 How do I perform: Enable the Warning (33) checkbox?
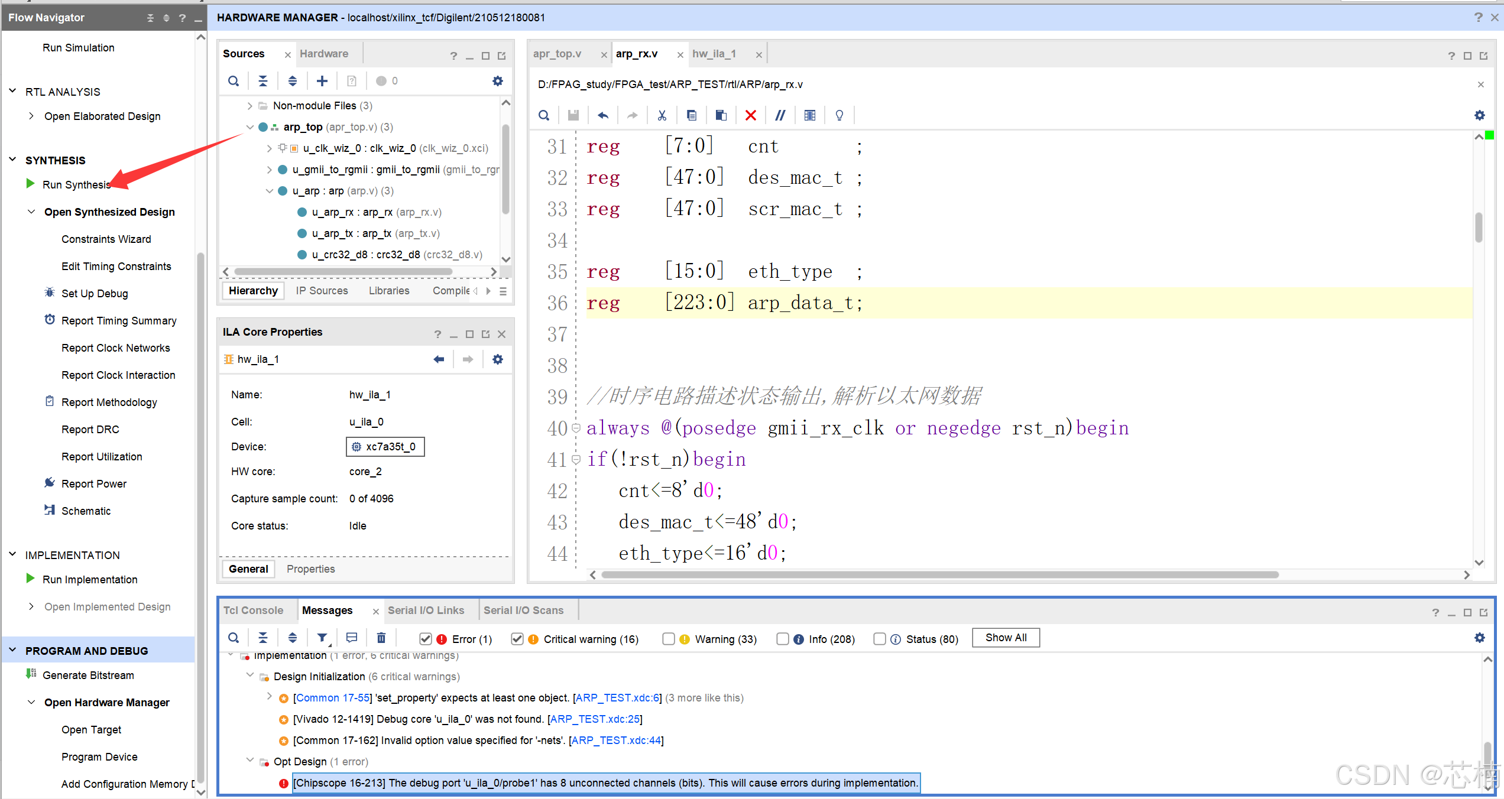pos(669,639)
